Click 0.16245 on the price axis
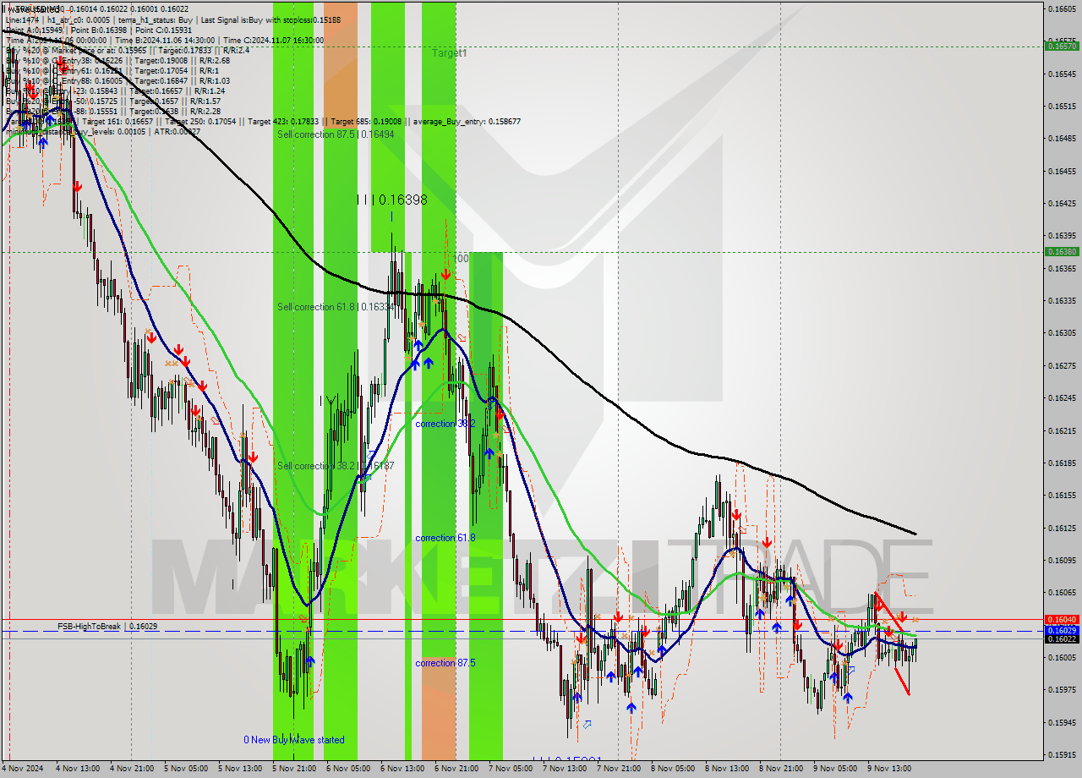Viewport: 1082px width, 778px height. [1062, 397]
